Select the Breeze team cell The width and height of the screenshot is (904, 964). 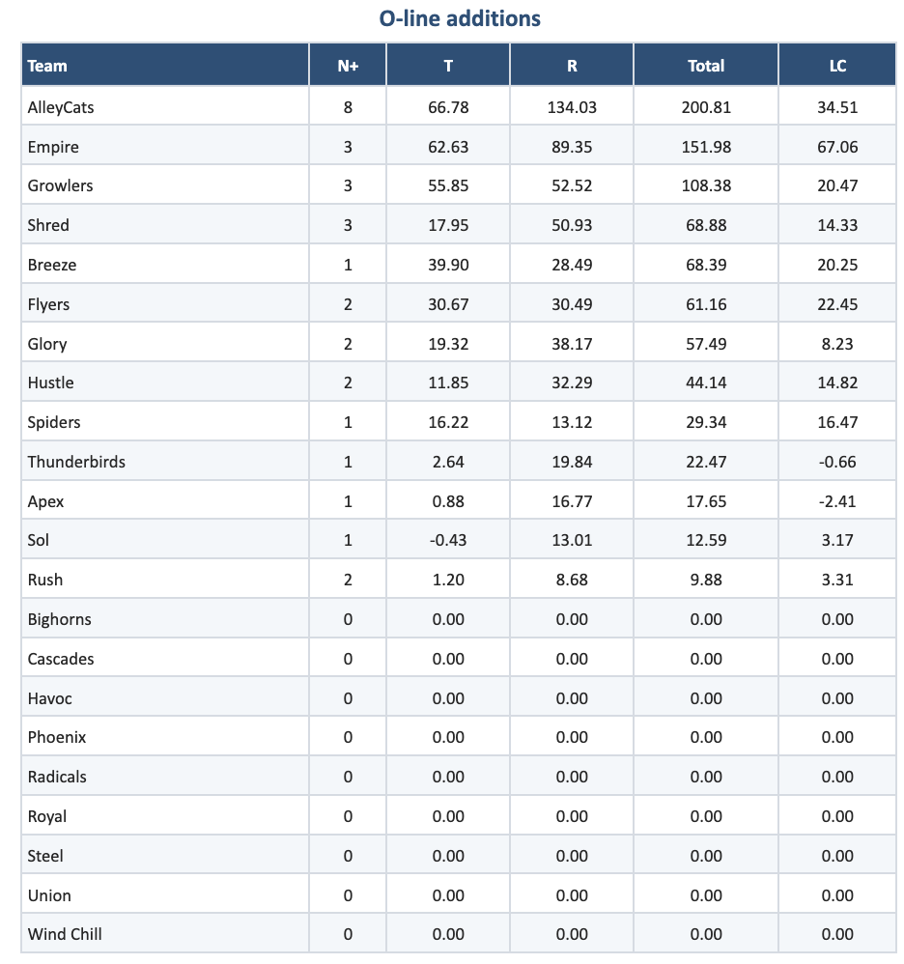(52, 265)
